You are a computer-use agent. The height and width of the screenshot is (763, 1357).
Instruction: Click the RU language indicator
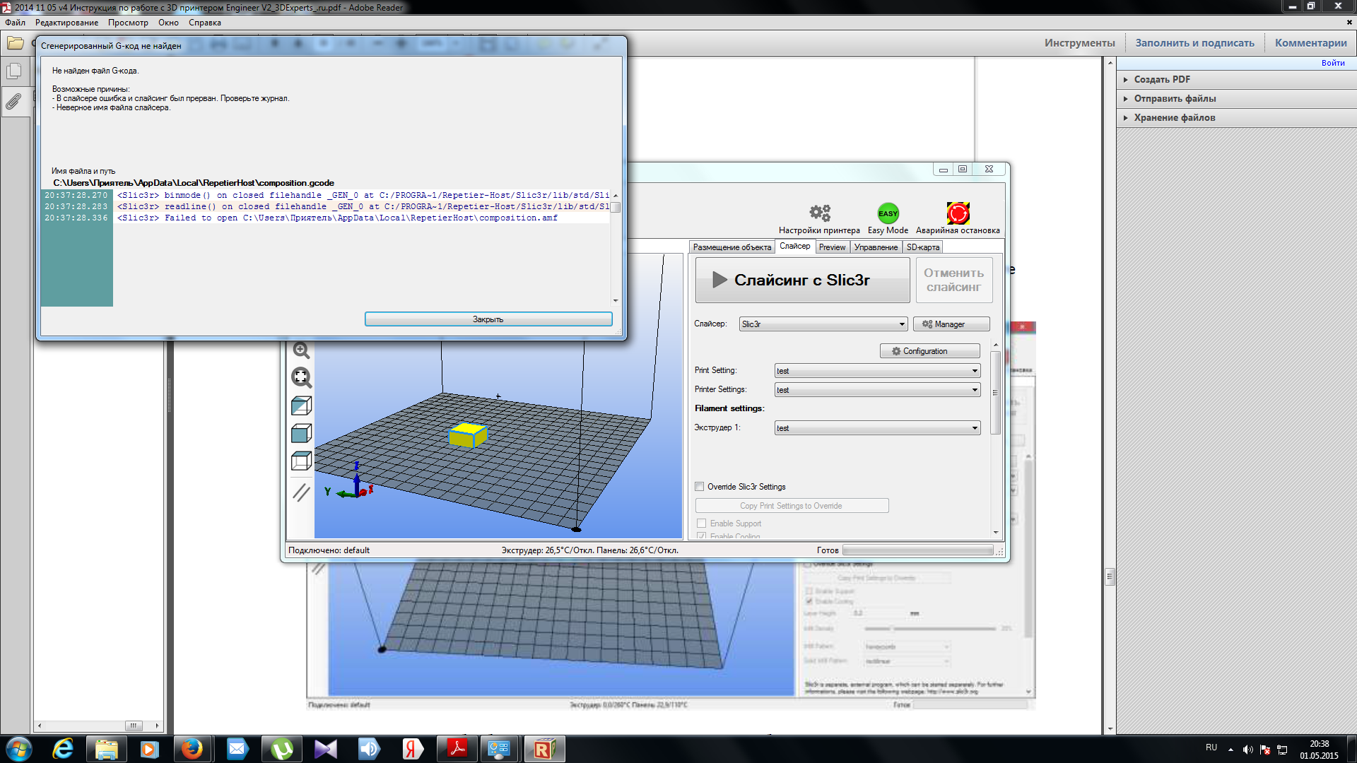pos(1211,747)
